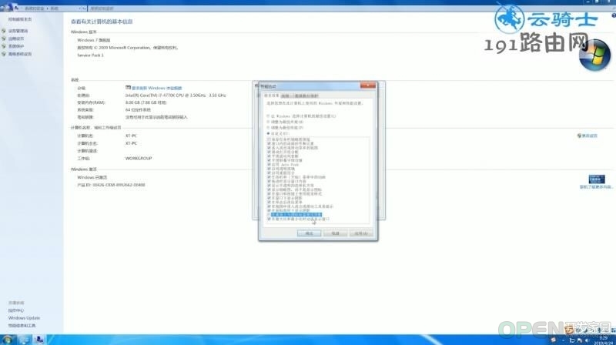Viewport: 616px width, 345px height.
Task: Select 自定义 radio option
Action: (x=268, y=133)
